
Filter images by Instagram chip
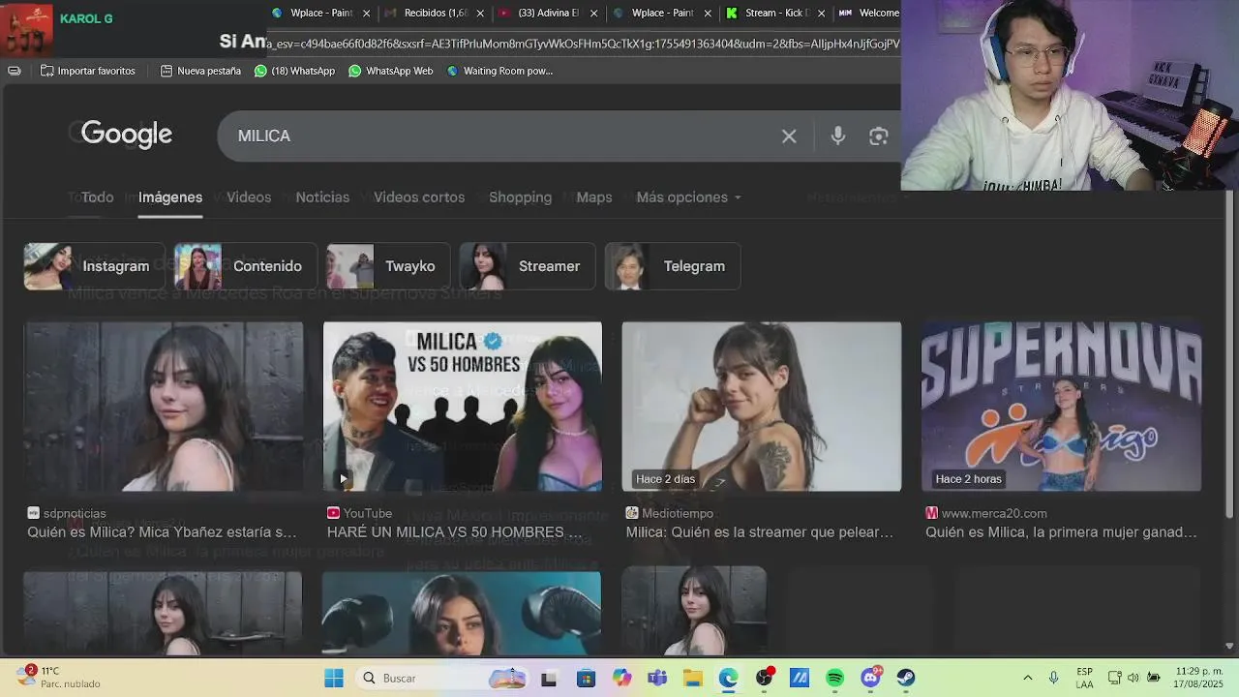point(93,266)
